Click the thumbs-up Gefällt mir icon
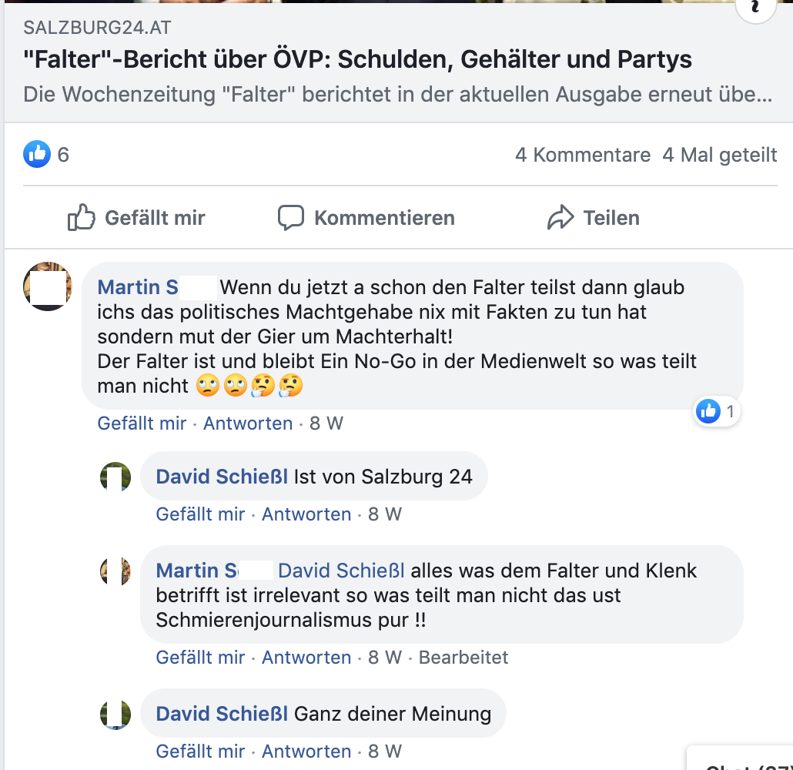The width and height of the screenshot is (793, 770). (81, 218)
